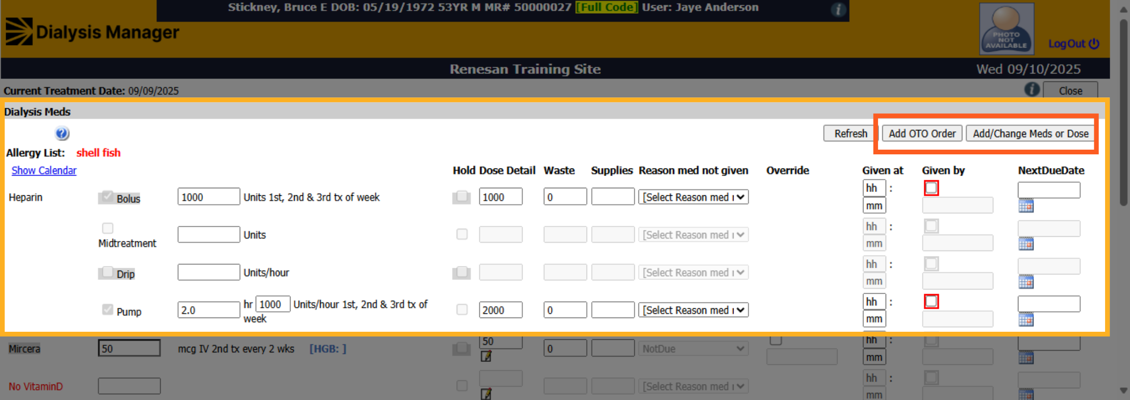
Task: Open reason not given dropdown for Drip
Action: [694, 272]
